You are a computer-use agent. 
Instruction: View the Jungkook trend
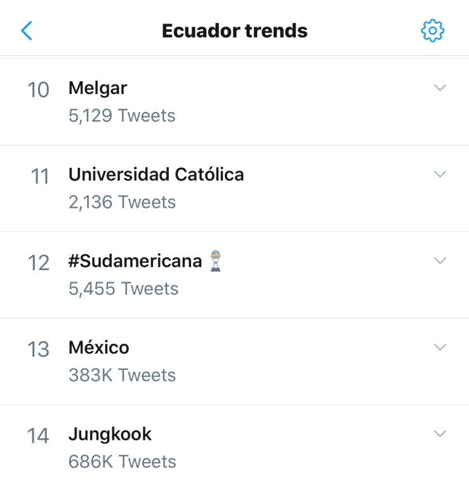pyautogui.click(x=110, y=434)
